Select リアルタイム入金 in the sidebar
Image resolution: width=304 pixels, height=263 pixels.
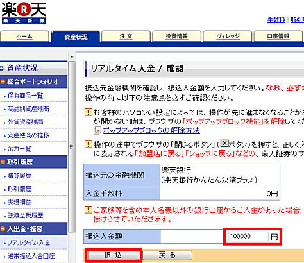click(29, 242)
